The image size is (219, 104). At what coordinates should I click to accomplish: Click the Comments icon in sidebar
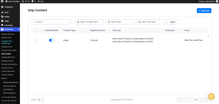2,25
